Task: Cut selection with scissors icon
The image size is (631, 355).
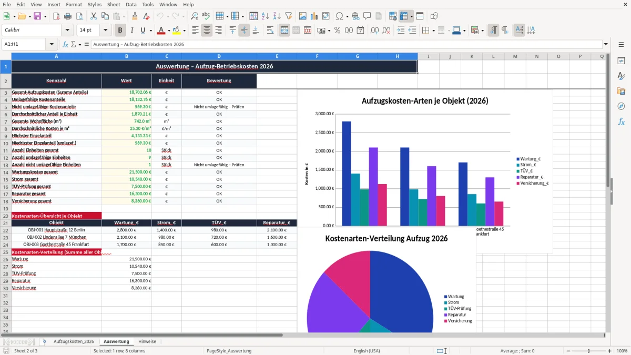Action: click(x=93, y=16)
